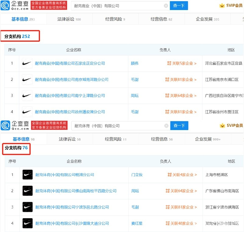
Task: Open 耐克体育(中国)有限公司长沙雷锋大道分公司 link
Action: (72, 223)
